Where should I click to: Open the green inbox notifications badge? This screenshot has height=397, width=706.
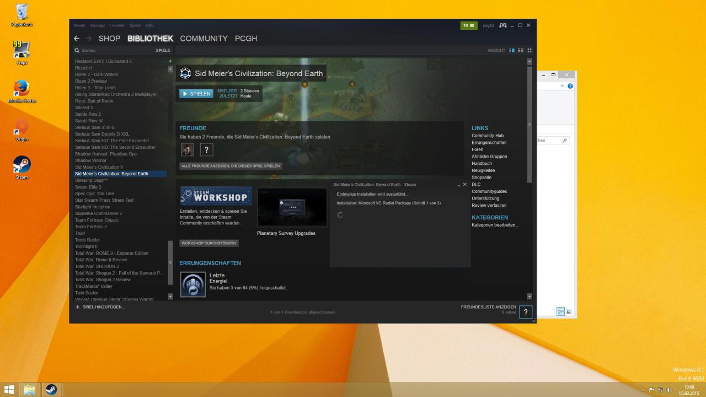(469, 25)
